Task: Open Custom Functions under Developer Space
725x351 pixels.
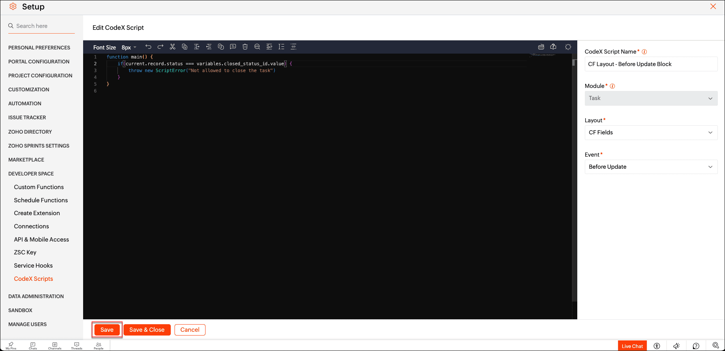Action: click(x=39, y=187)
